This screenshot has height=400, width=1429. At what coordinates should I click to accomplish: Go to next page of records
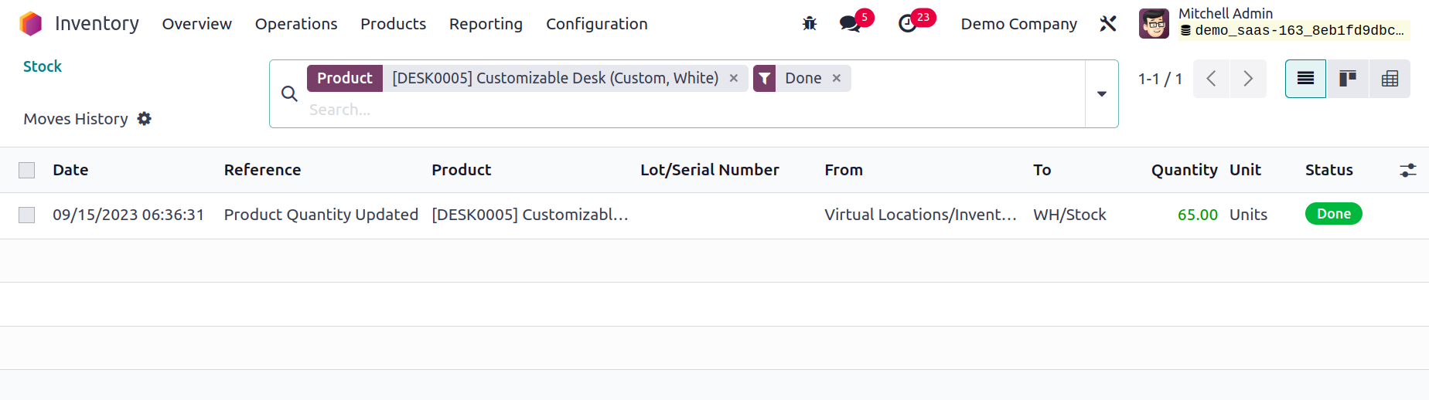coord(1248,79)
